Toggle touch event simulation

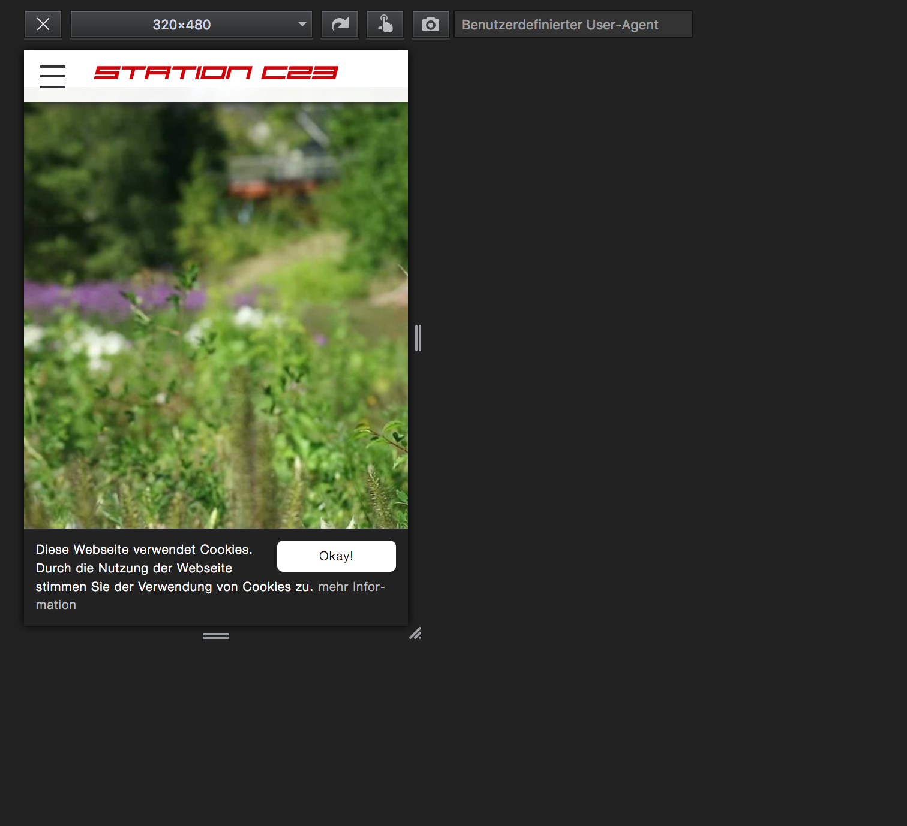pyautogui.click(x=385, y=25)
